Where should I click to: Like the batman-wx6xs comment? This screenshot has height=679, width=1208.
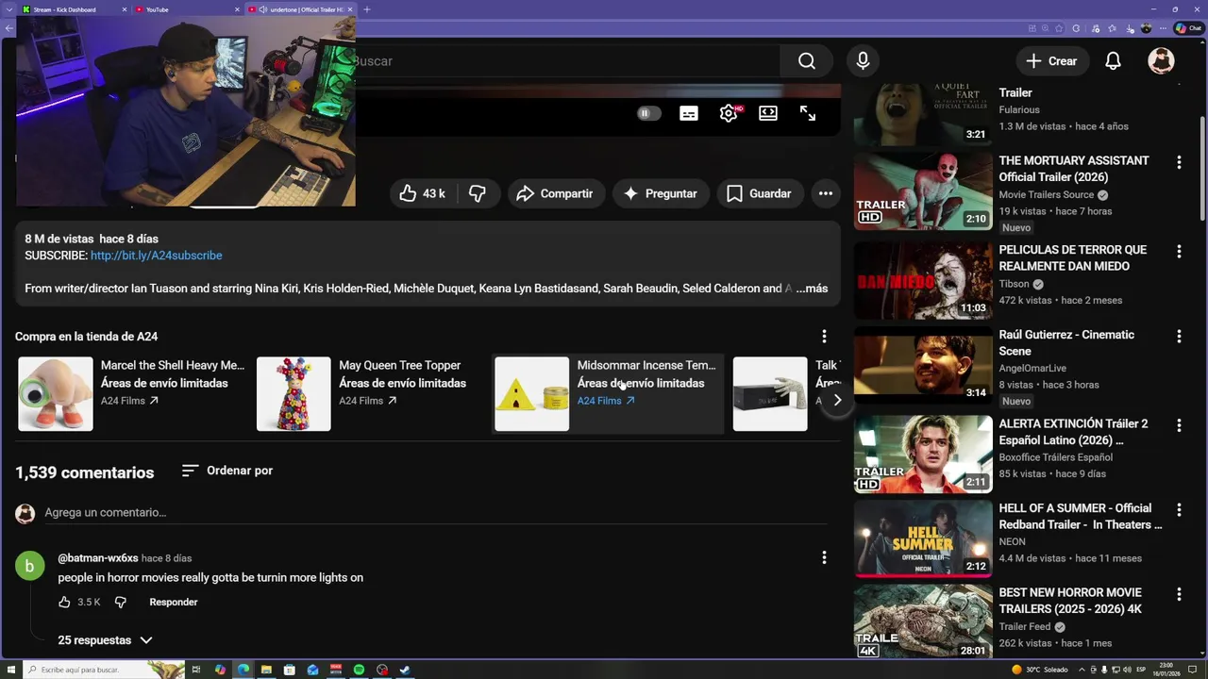(x=64, y=602)
